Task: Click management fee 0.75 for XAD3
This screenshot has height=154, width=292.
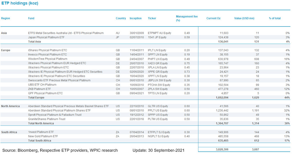Action: tap(187, 63)
